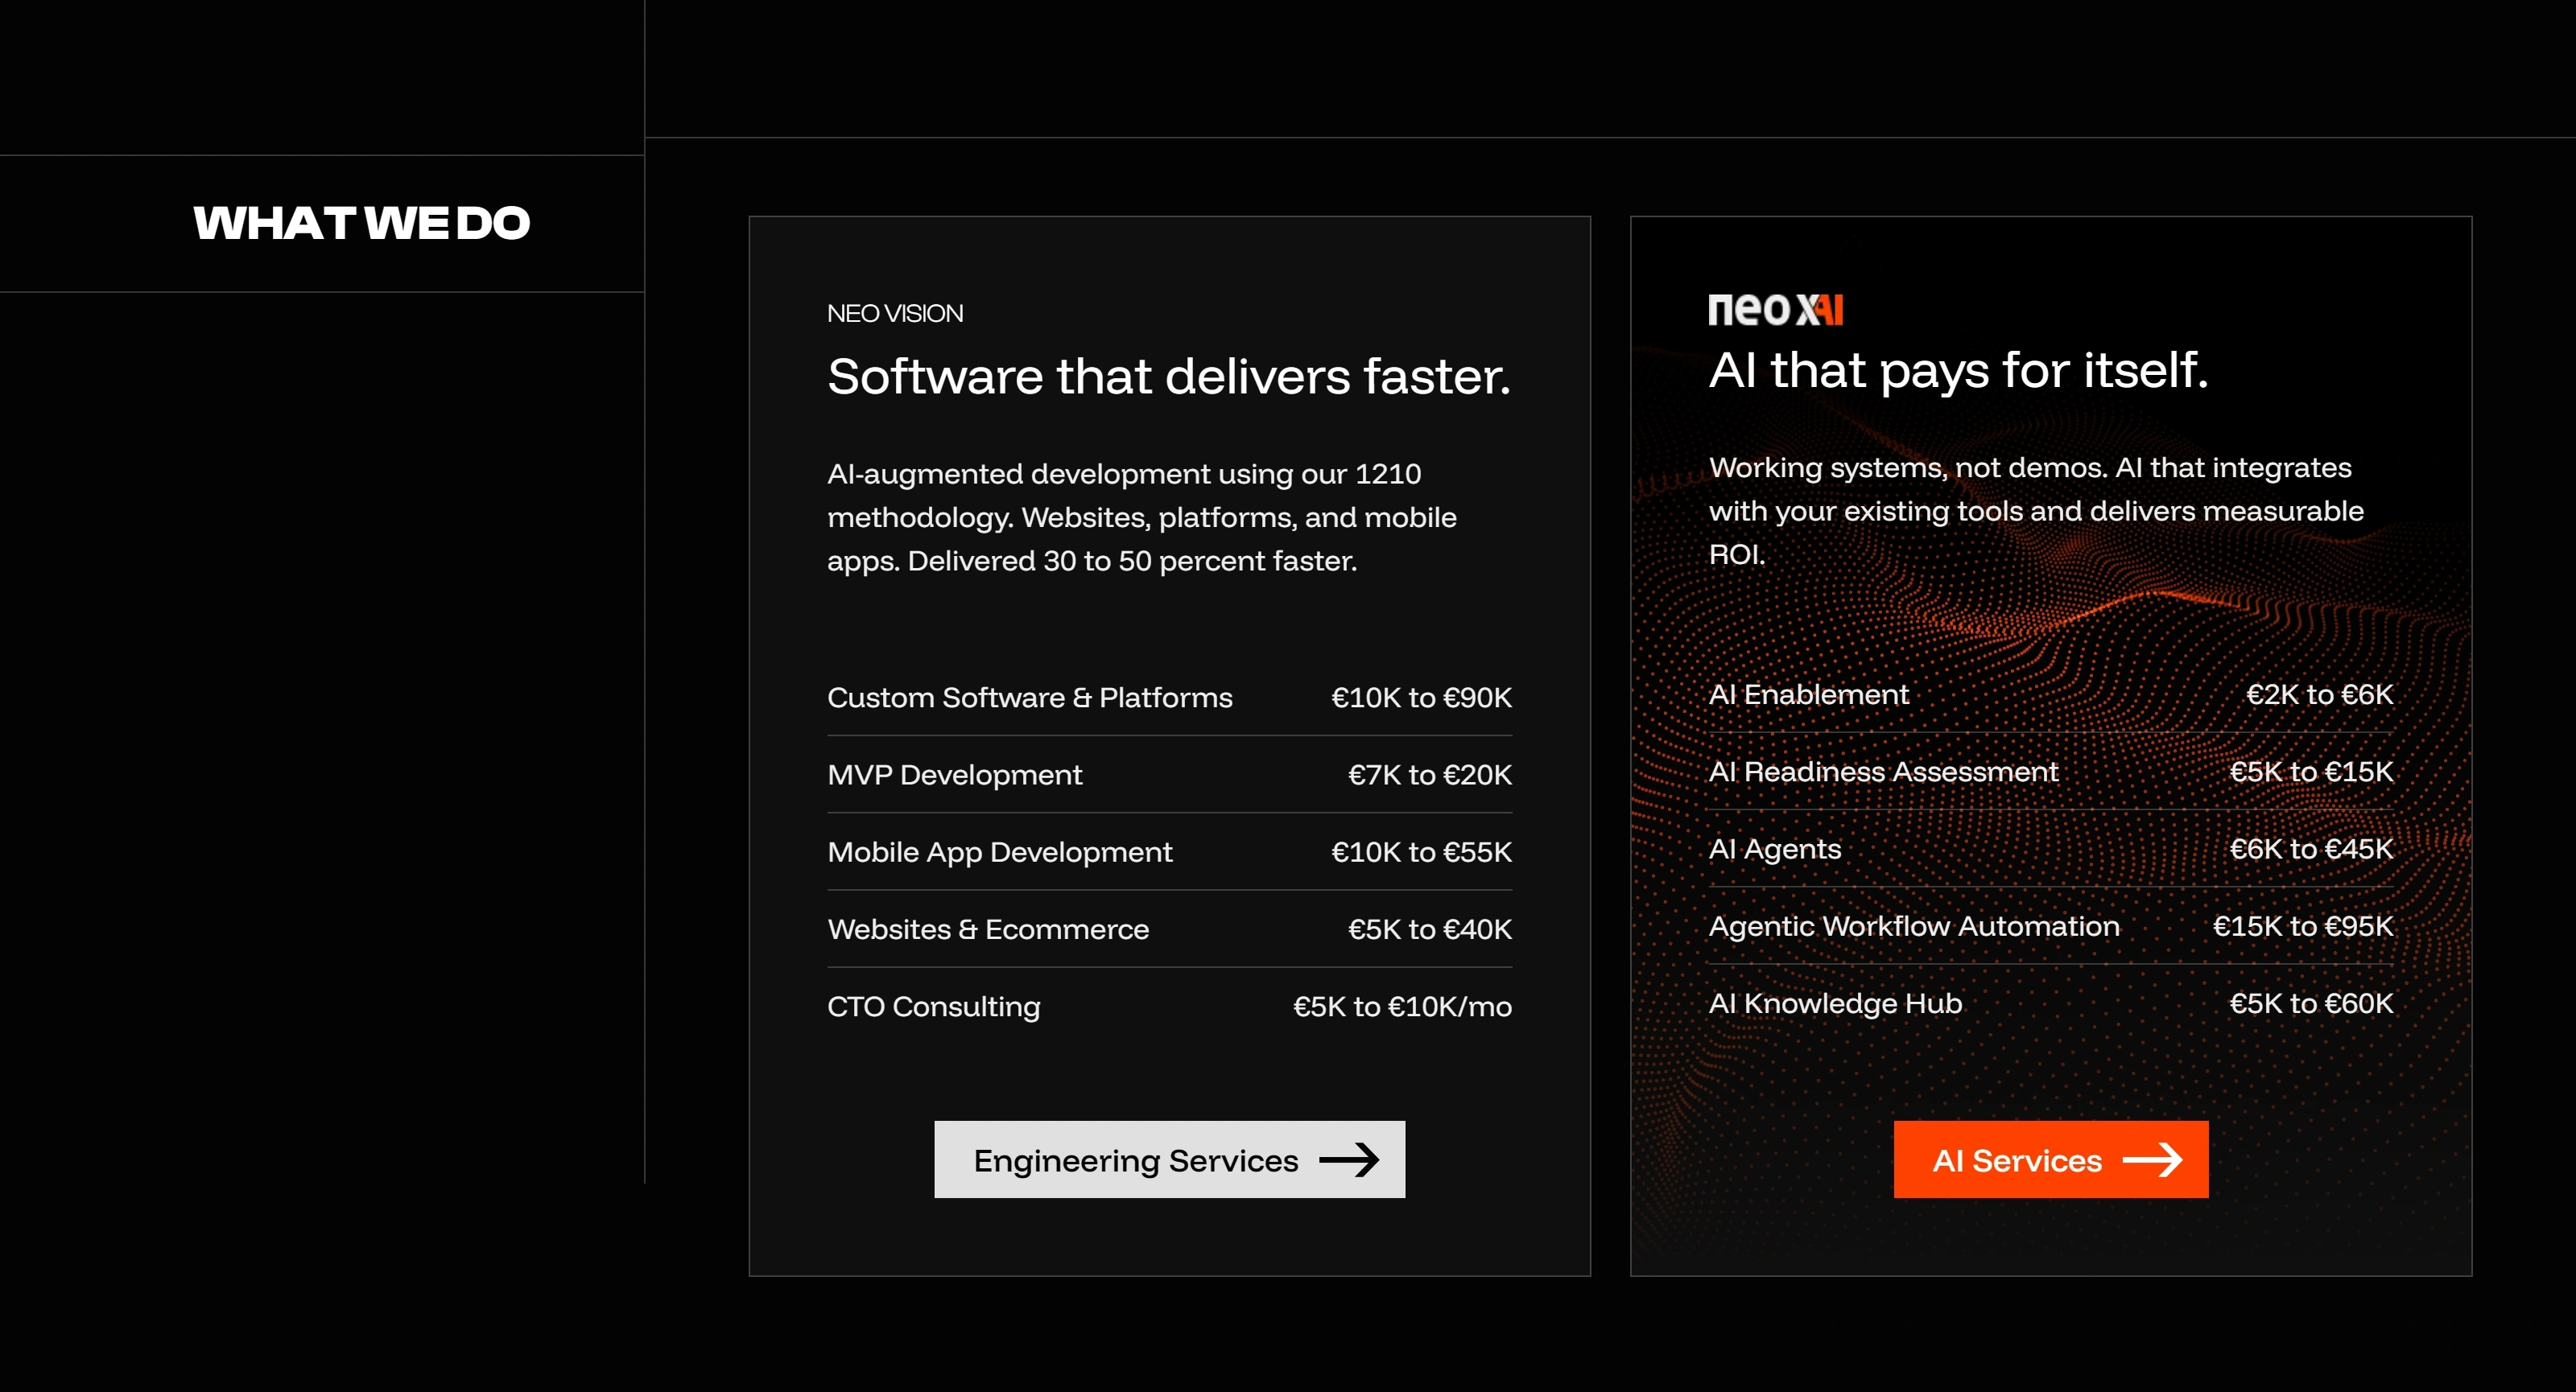Click the arrow icon in AI Services button
This screenshot has height=1392, width=2576.
[2152, 1159]
